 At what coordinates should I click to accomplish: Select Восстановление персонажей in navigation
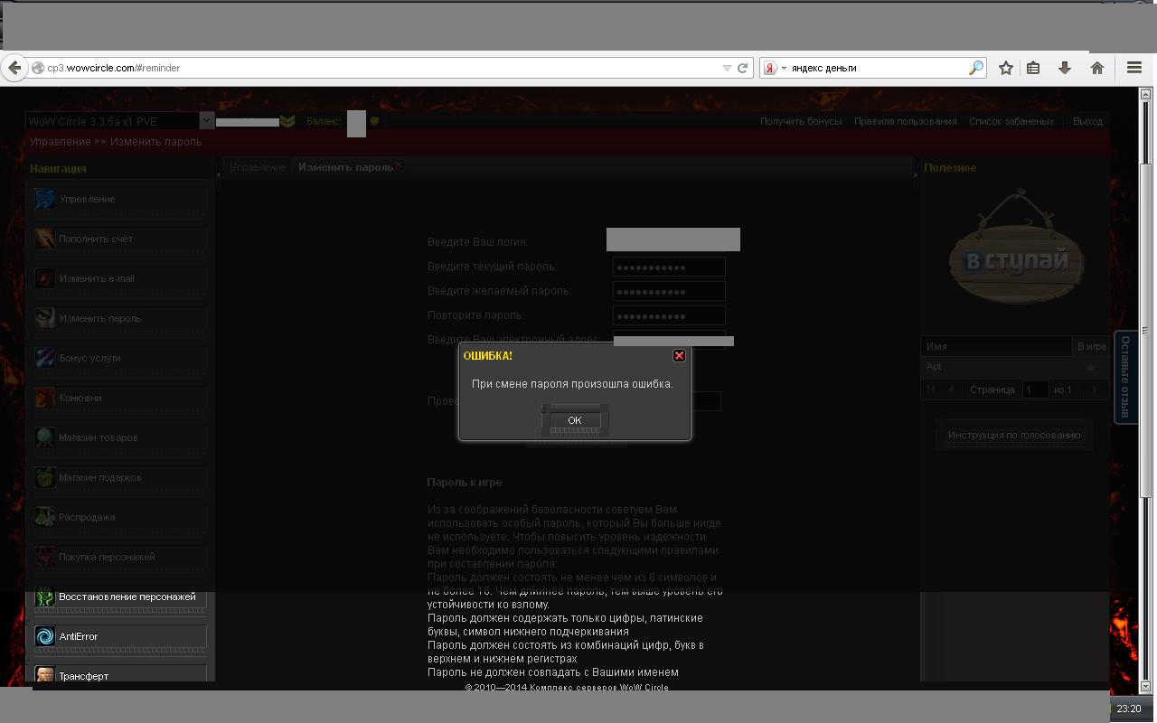pos(120,596)
